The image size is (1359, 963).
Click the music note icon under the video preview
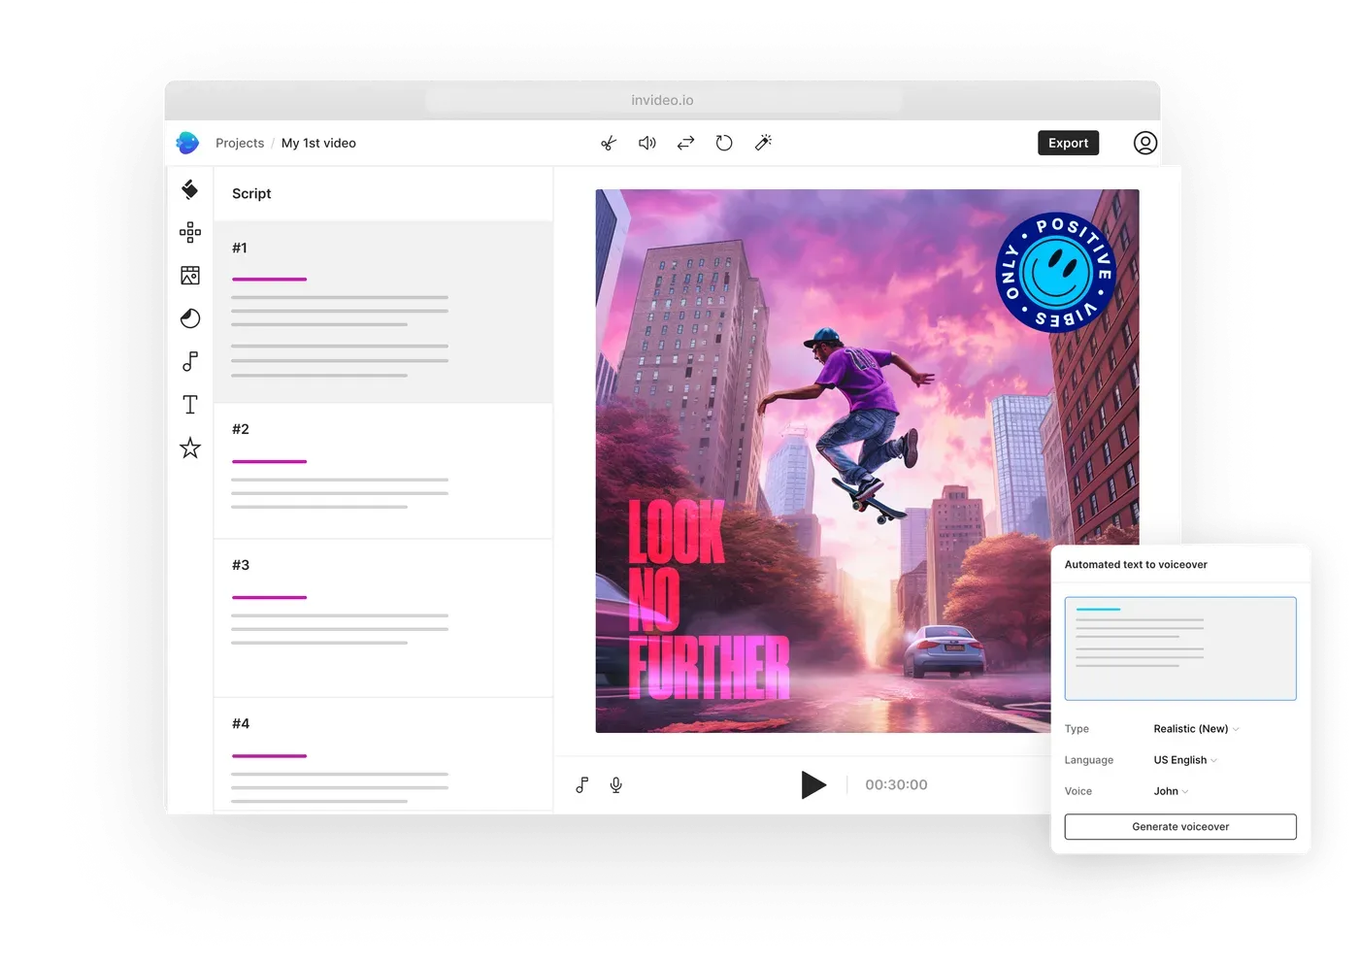pos(582,784)
